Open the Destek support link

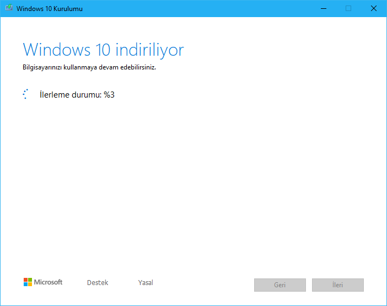(98, 282)
